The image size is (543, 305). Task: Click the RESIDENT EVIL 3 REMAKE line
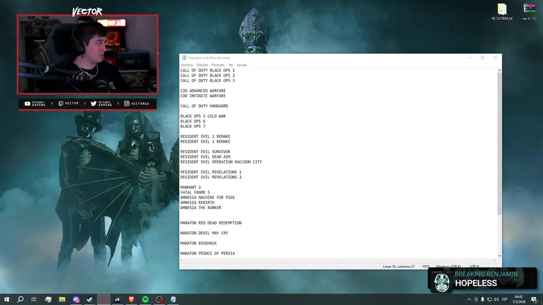pos(205,141)
